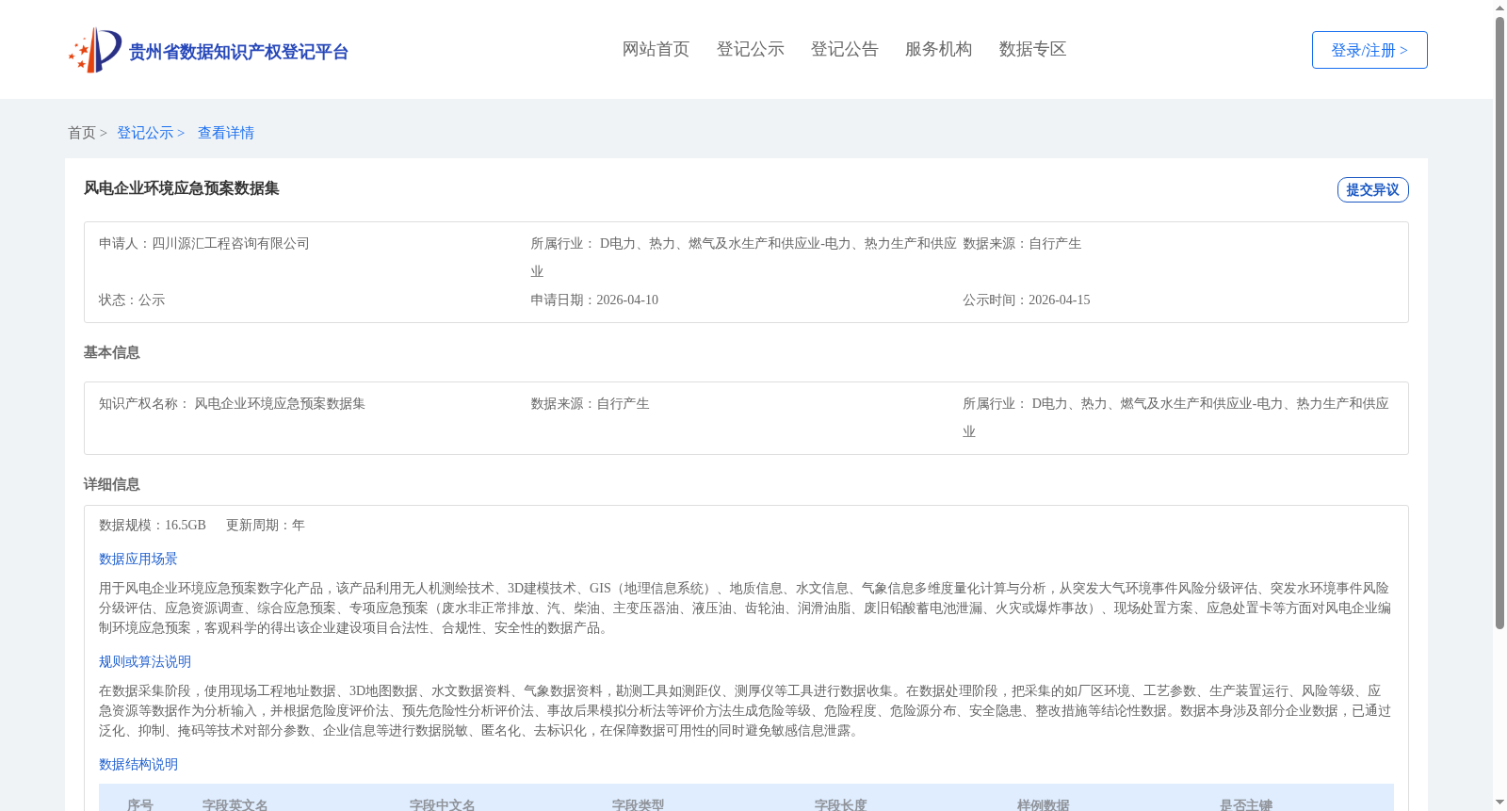The width and height of the screenshot is (1507, 811).
Task: Click the 字段中文名 table column header
Action: coord(443,804)
